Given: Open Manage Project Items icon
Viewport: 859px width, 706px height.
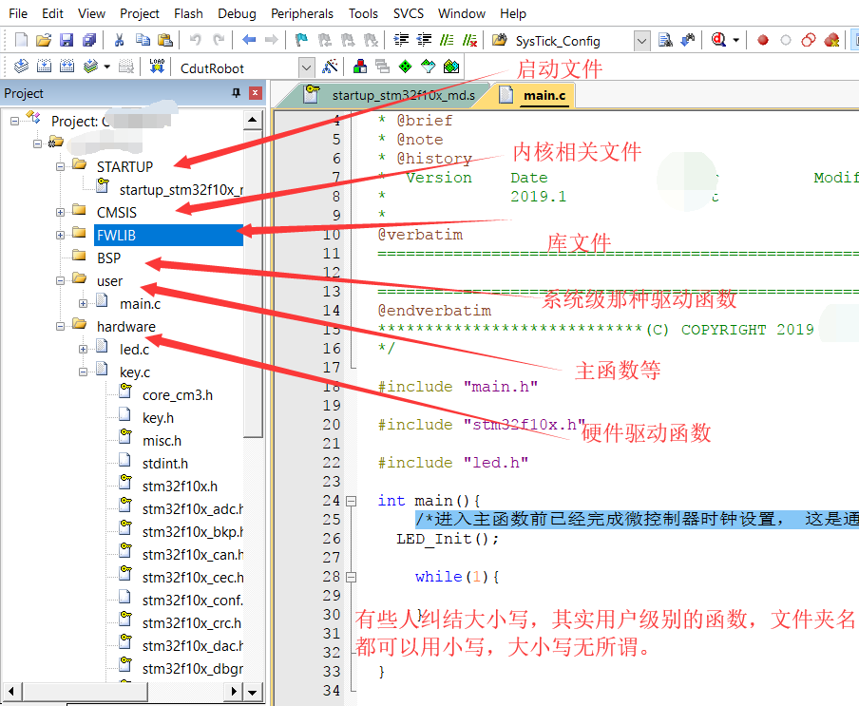Looking at the screenshot, I should (x=360, y=67).
